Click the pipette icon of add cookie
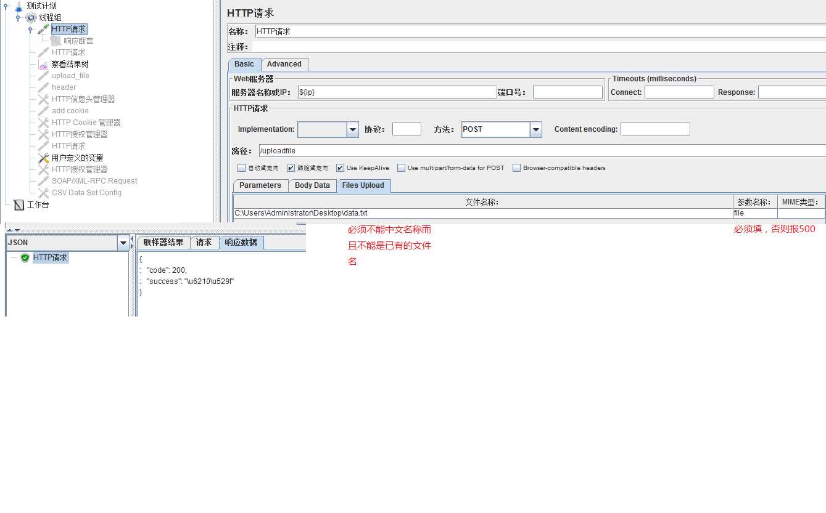The image size is (826, 513). [43, 111]
